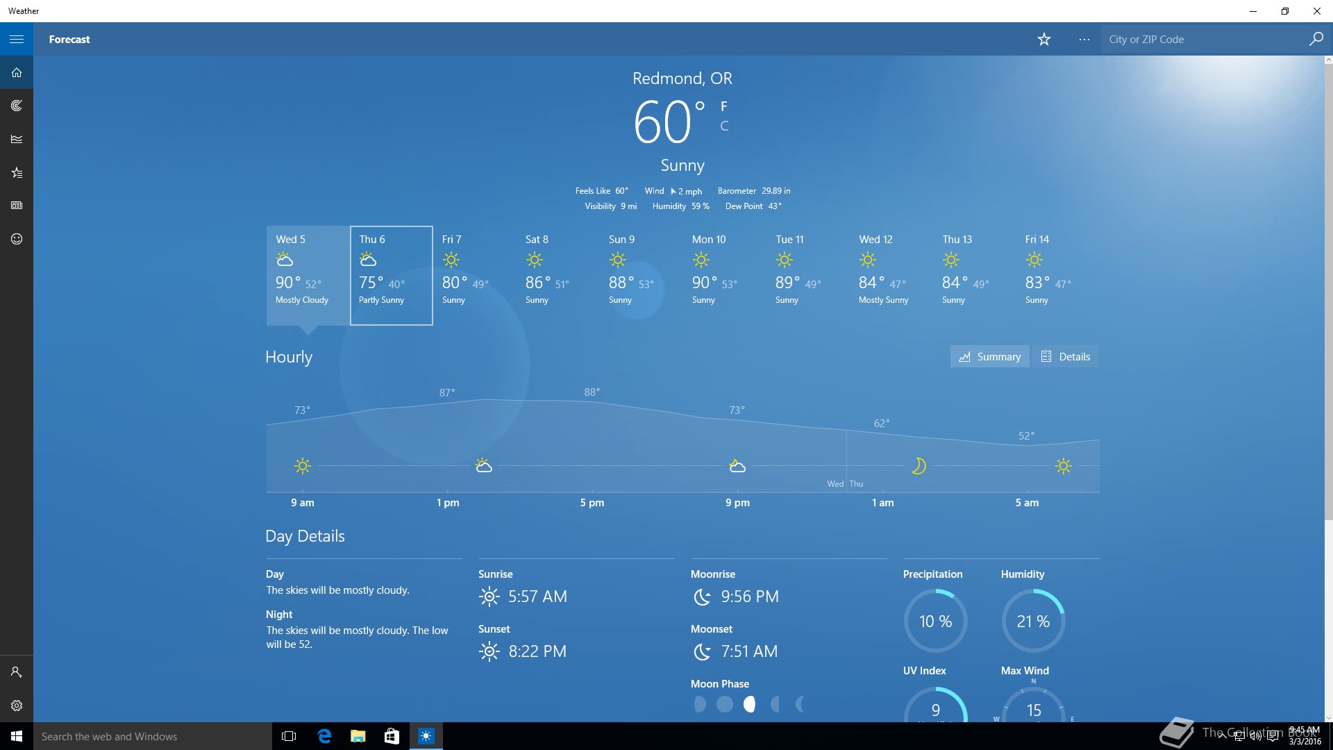Select the Mon 10 forecast day

[x=724, y=275]
